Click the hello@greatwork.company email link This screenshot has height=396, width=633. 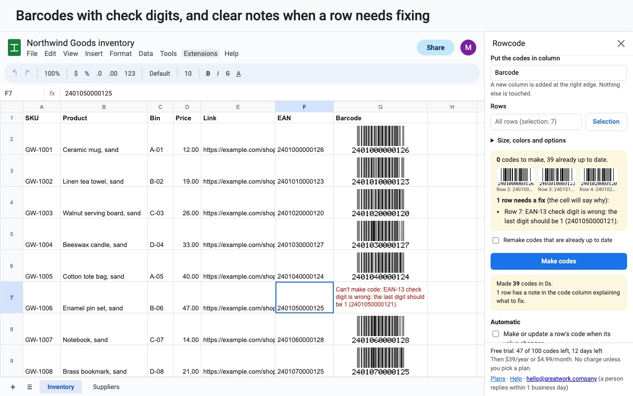[561, 379]
